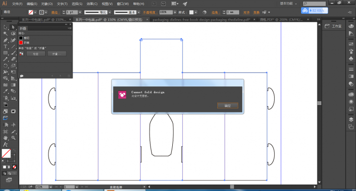Screen dimensions: 356x191
Task: Select the Direct Selection tool
Action: (x=13, y=27)
